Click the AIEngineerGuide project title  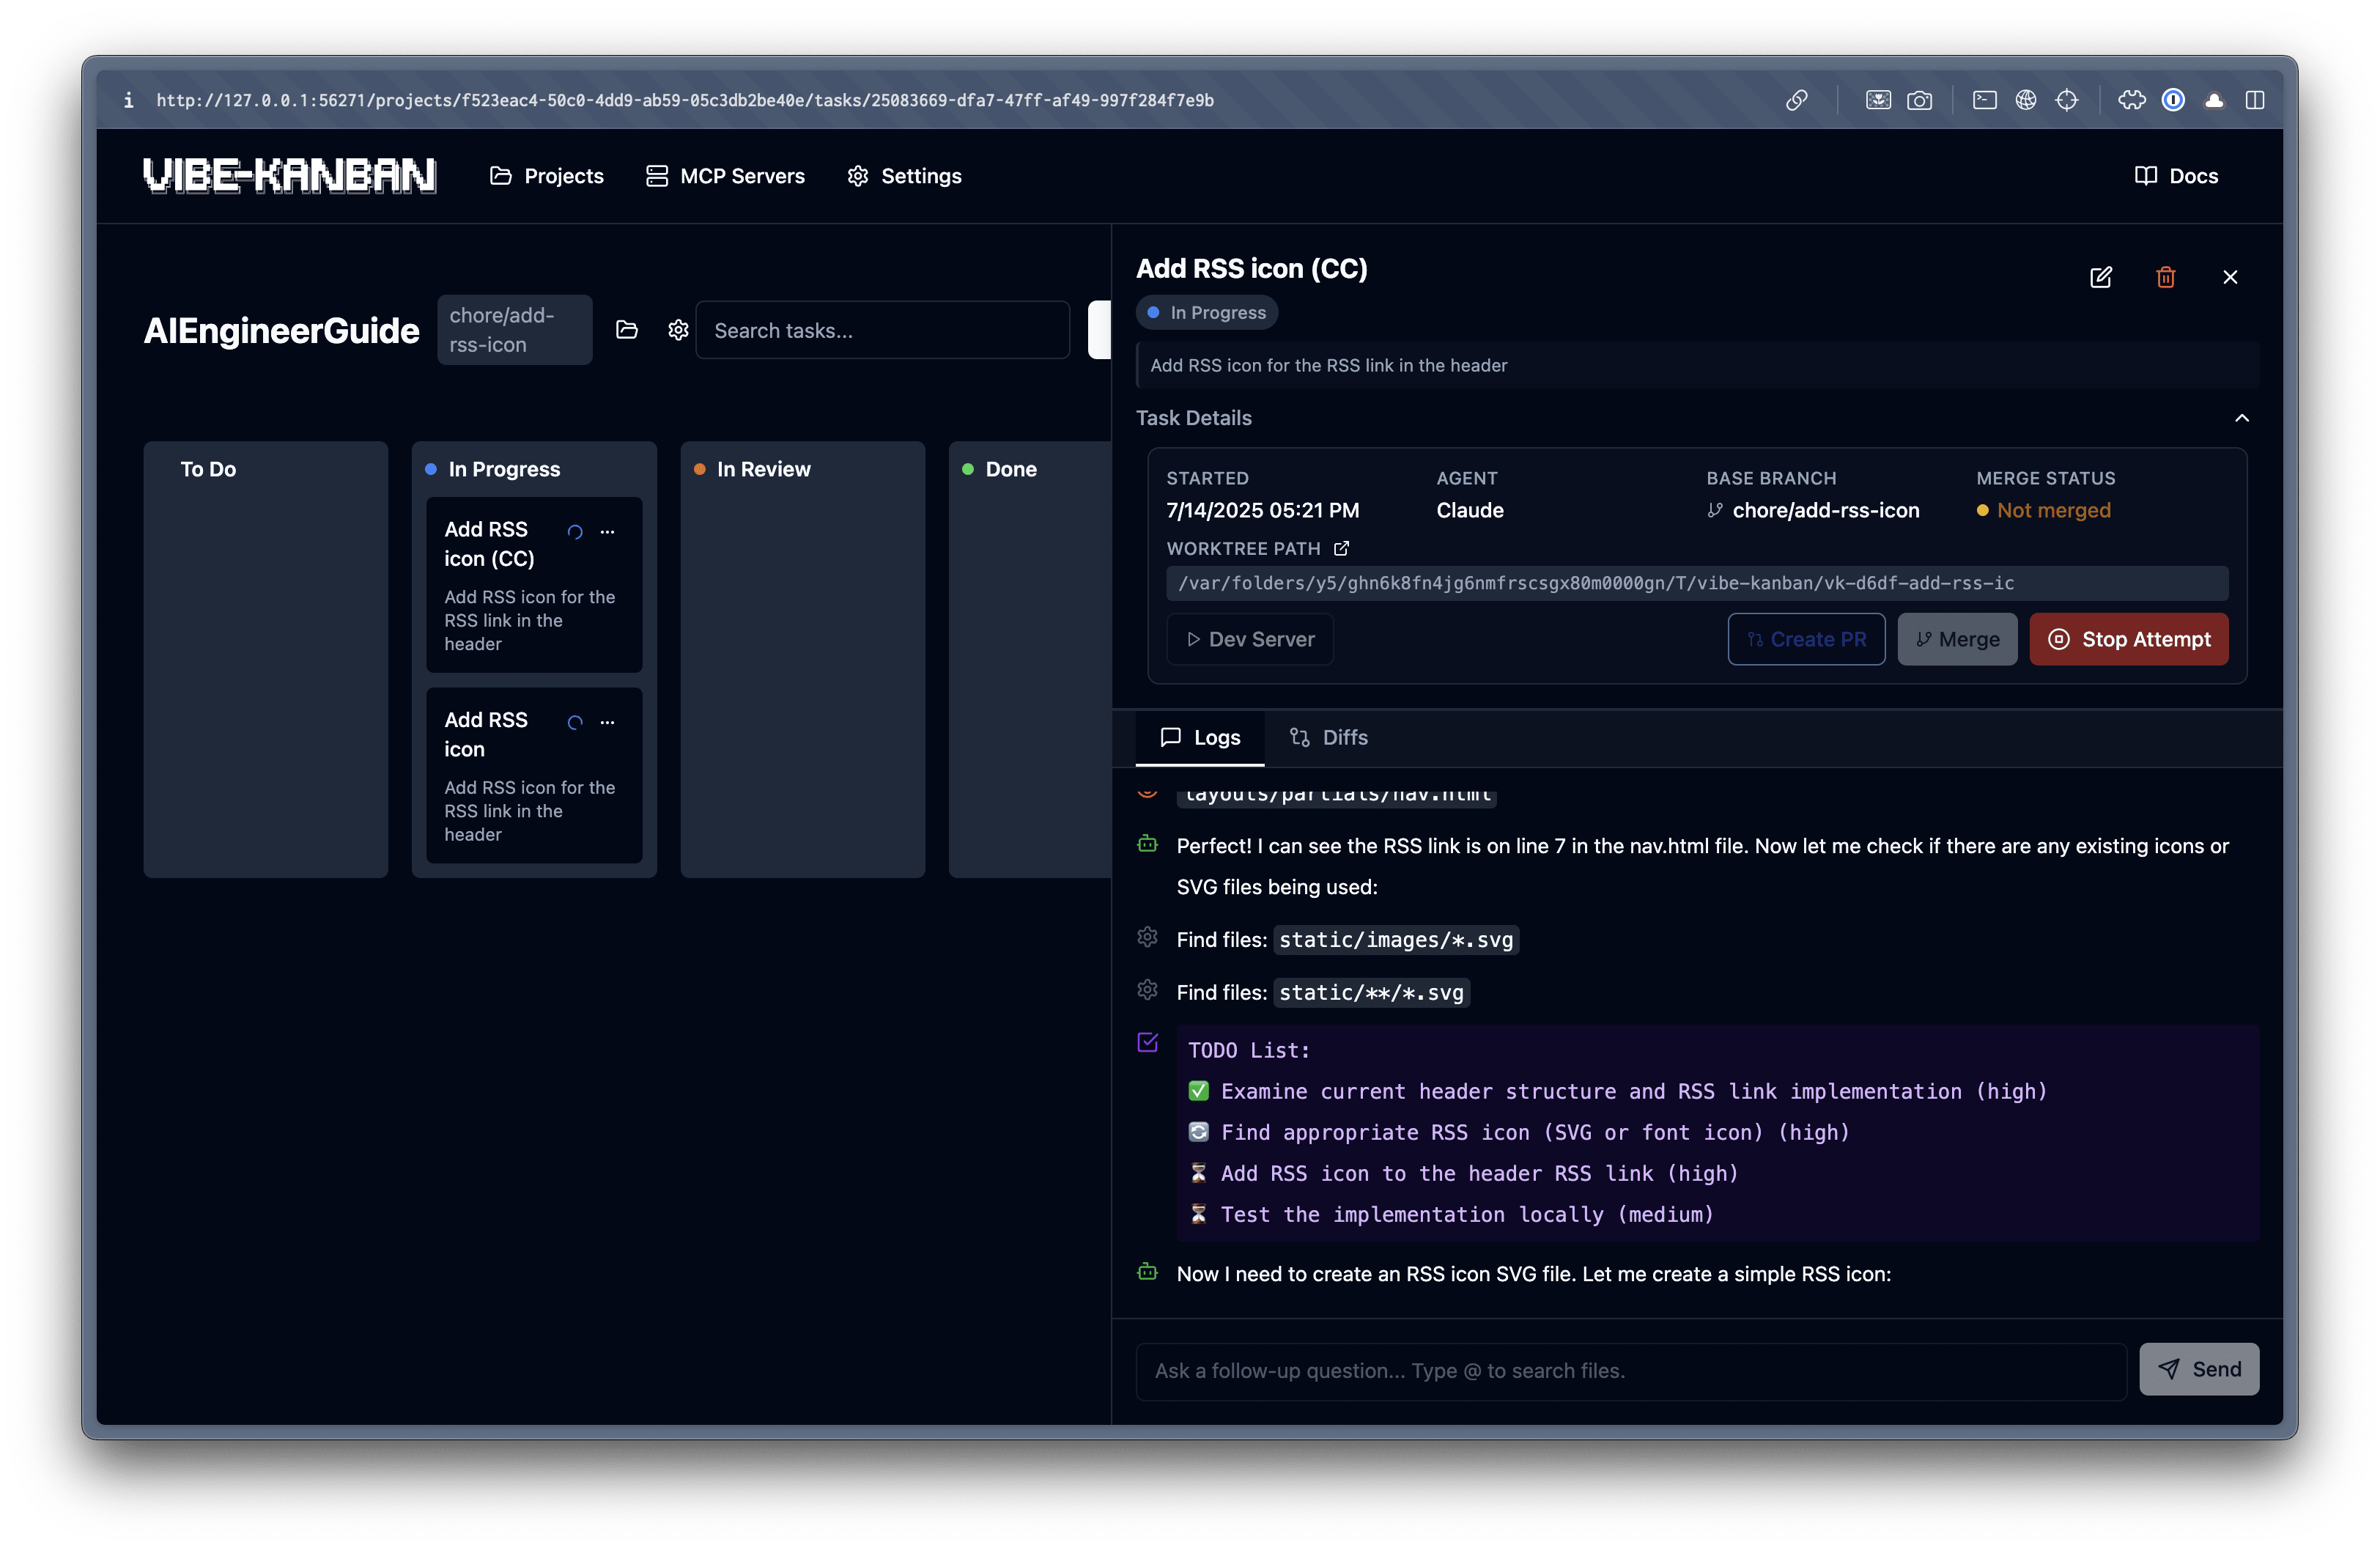pyautogui.click(x=281, y=330)
